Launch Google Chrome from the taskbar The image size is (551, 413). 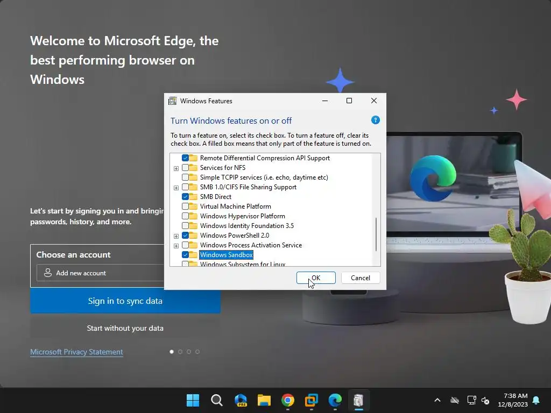[x=287, y=400]
